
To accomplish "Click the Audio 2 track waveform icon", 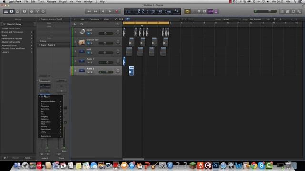I will coord(82,71).
